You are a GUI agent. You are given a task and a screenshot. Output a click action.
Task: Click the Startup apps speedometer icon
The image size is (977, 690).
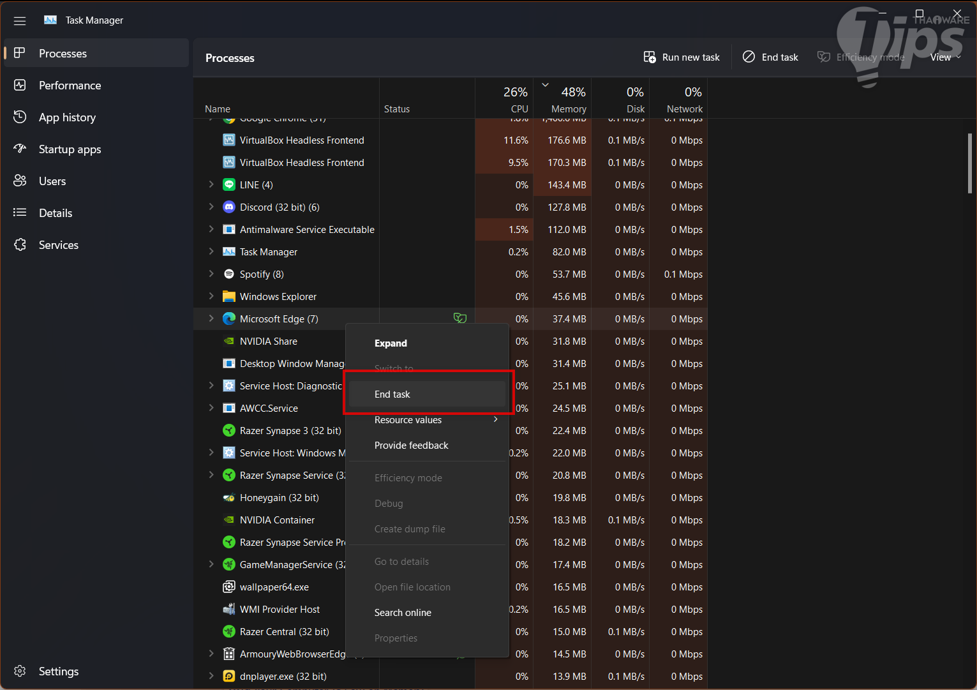click(x=20, y=149)
